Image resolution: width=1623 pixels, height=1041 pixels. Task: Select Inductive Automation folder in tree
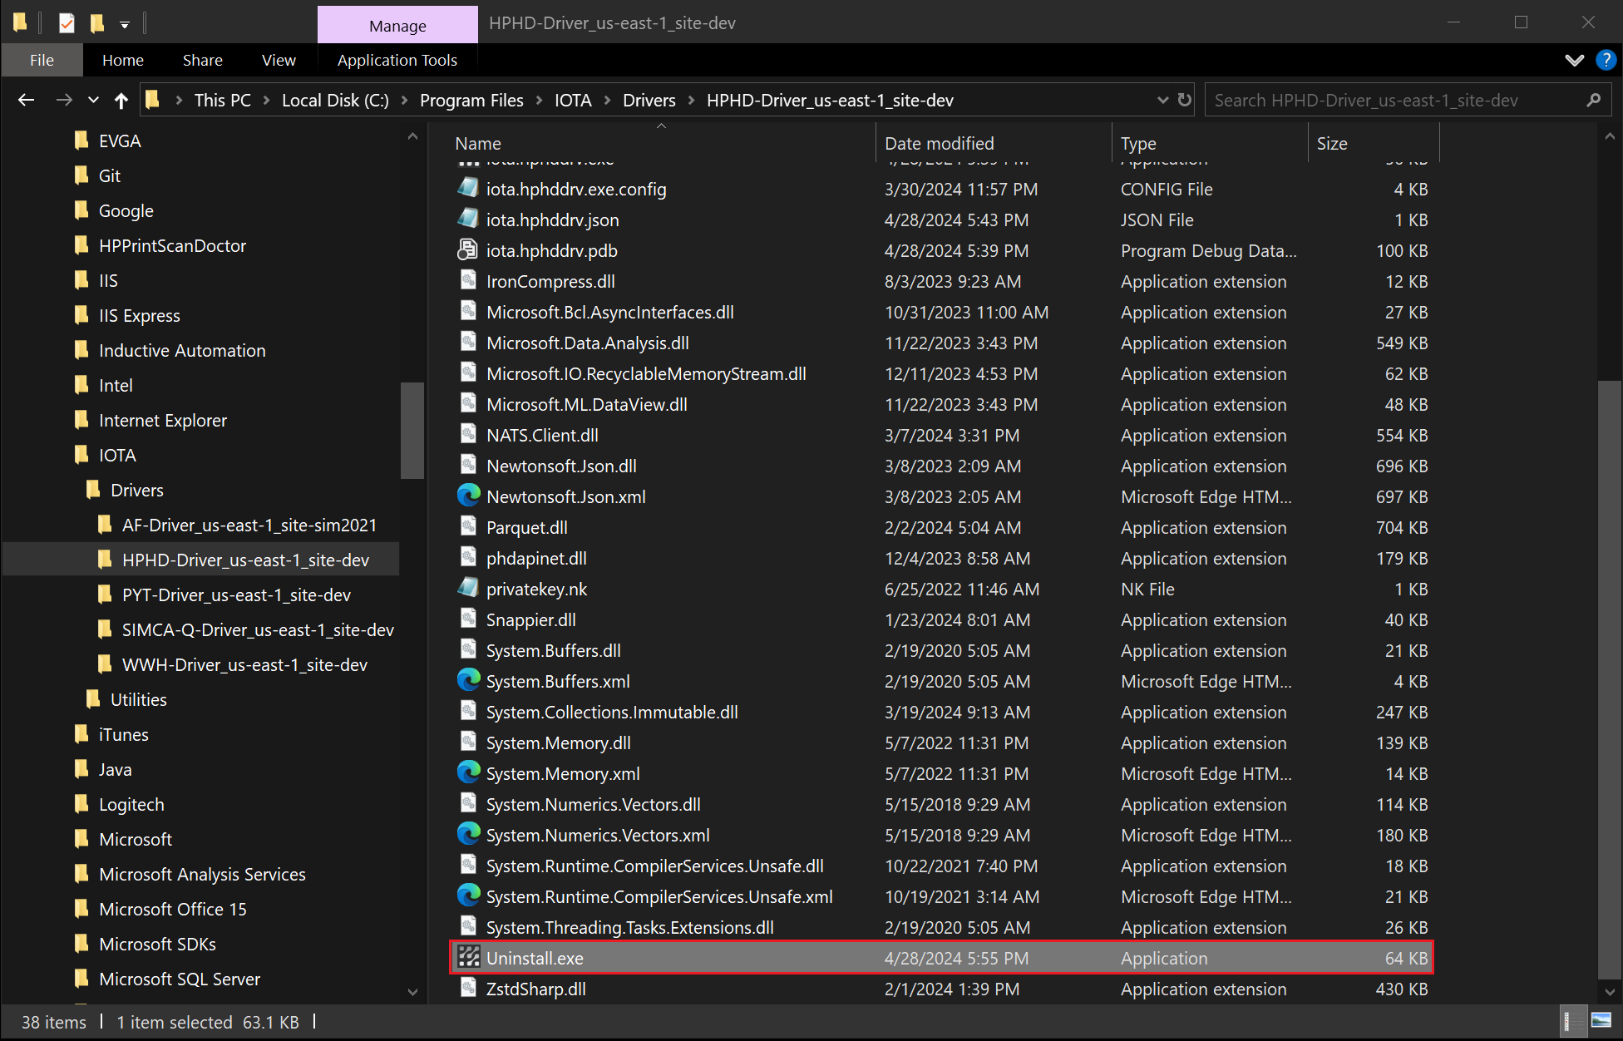coord(182,350)
